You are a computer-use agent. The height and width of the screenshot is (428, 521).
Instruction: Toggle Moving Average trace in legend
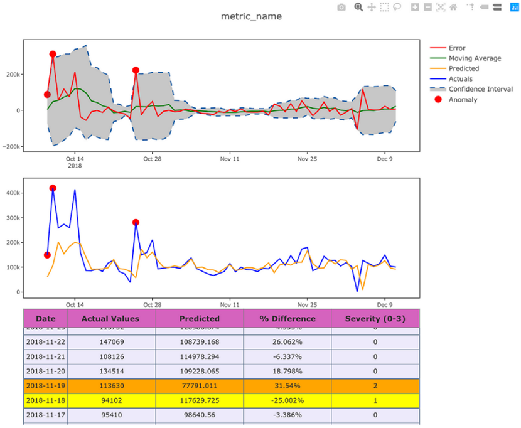[475, 58]
